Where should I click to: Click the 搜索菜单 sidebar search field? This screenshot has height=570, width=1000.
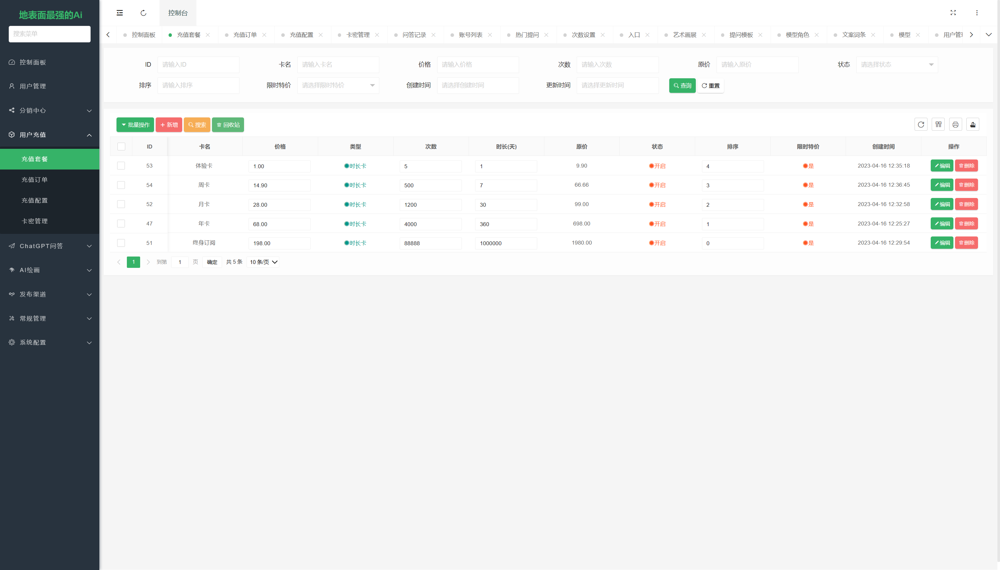click(50, 34)
